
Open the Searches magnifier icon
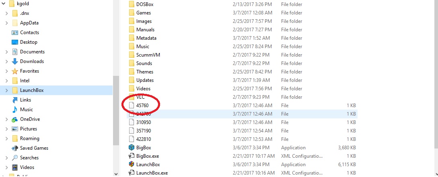coord(15,157)
